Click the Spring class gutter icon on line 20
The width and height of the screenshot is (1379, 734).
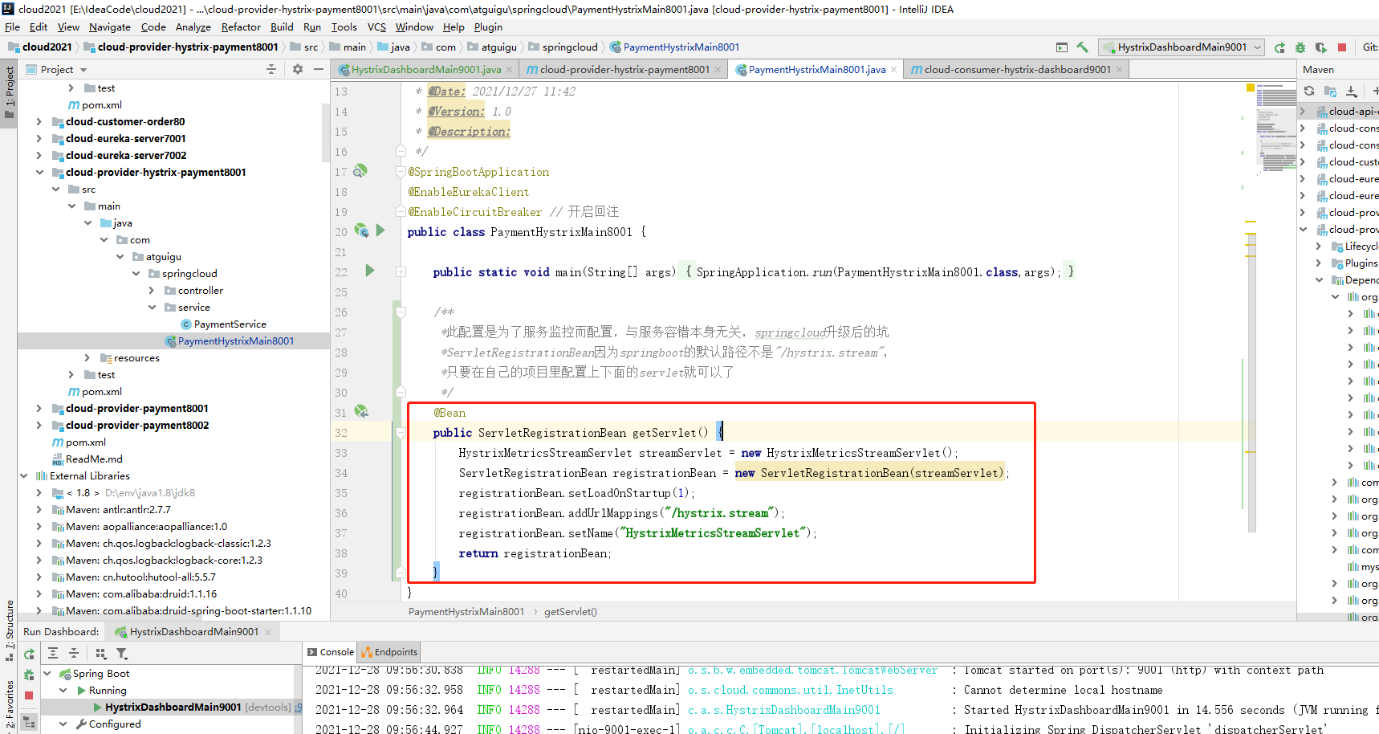pos(361,231)
